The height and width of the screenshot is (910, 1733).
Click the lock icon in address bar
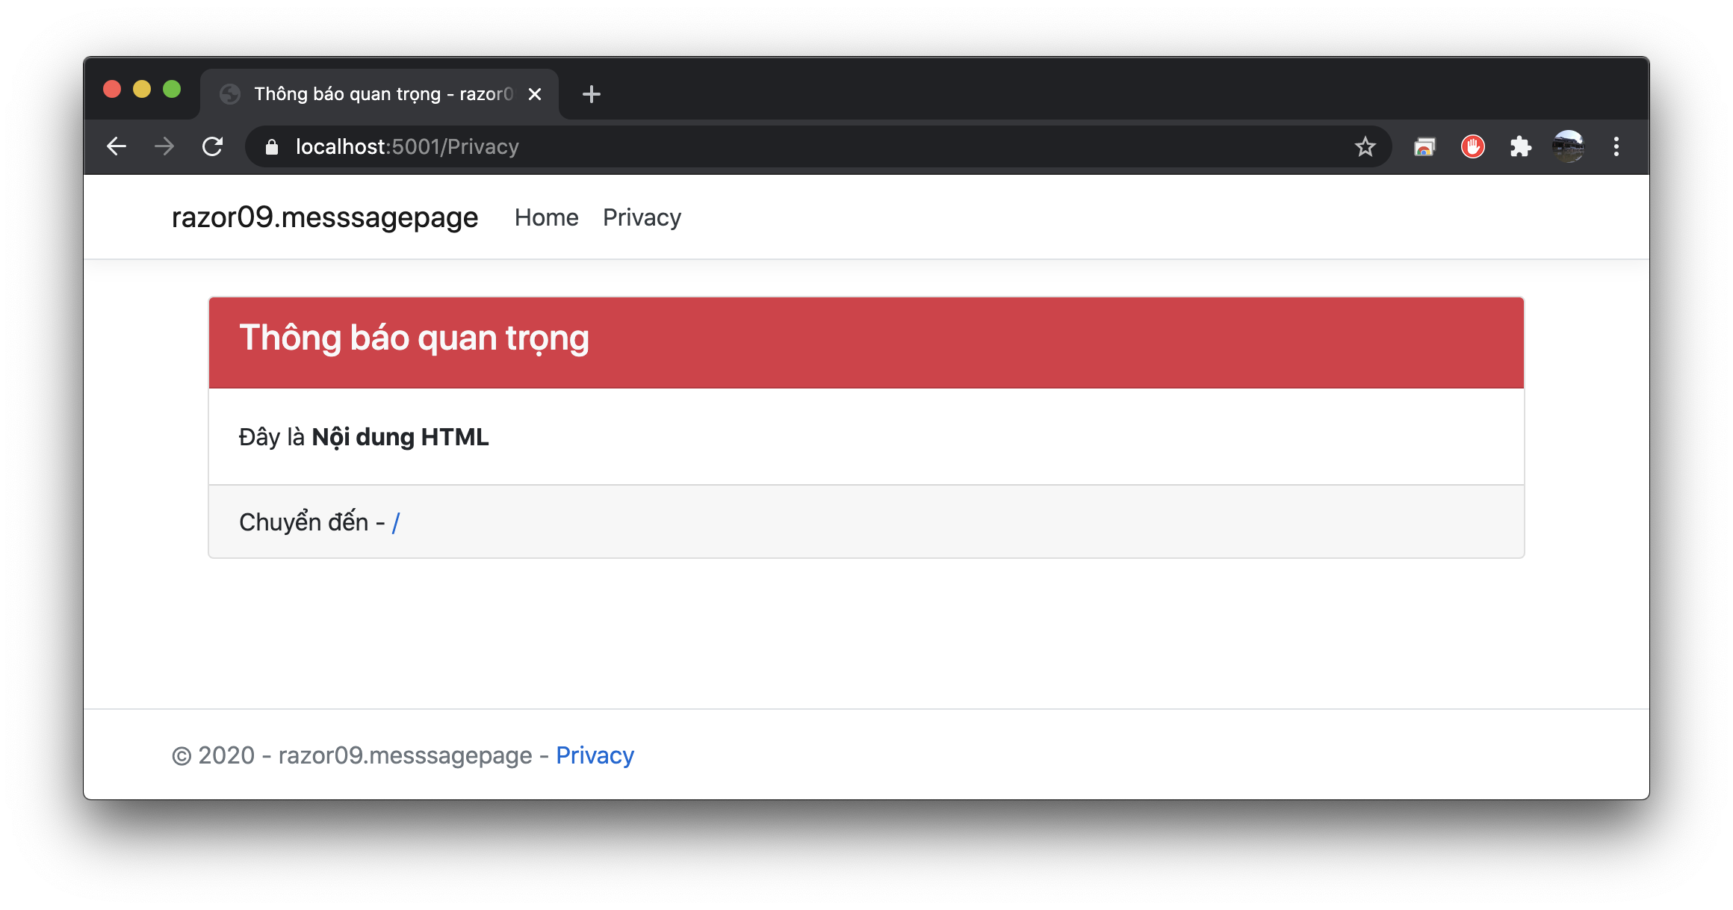tap(272, 147)
